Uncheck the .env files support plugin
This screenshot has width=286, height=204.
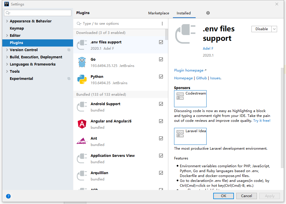(x=161, y=42)
